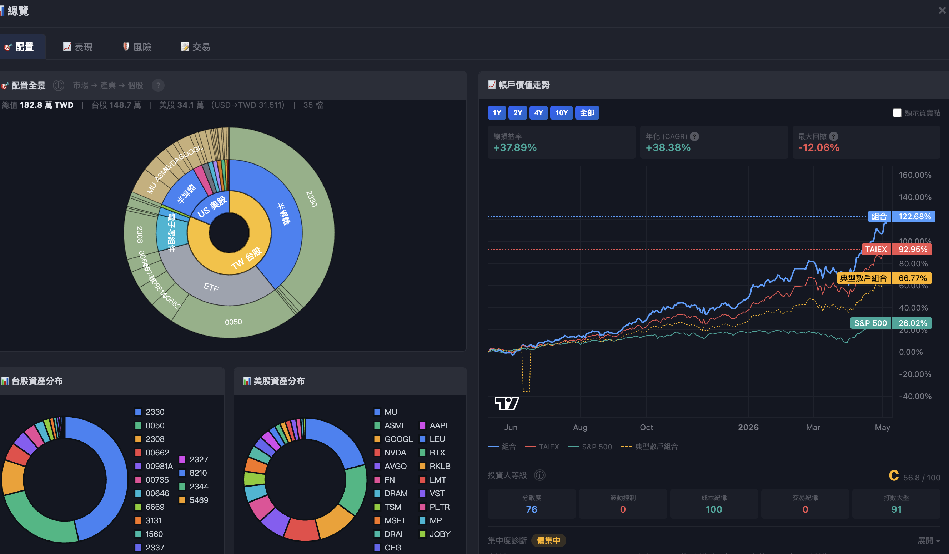Image resolution: width=949 pixels, height=554 pixels.
Task: Toggle AVGO in the US stock legend
Action: (x=390, y=466)
